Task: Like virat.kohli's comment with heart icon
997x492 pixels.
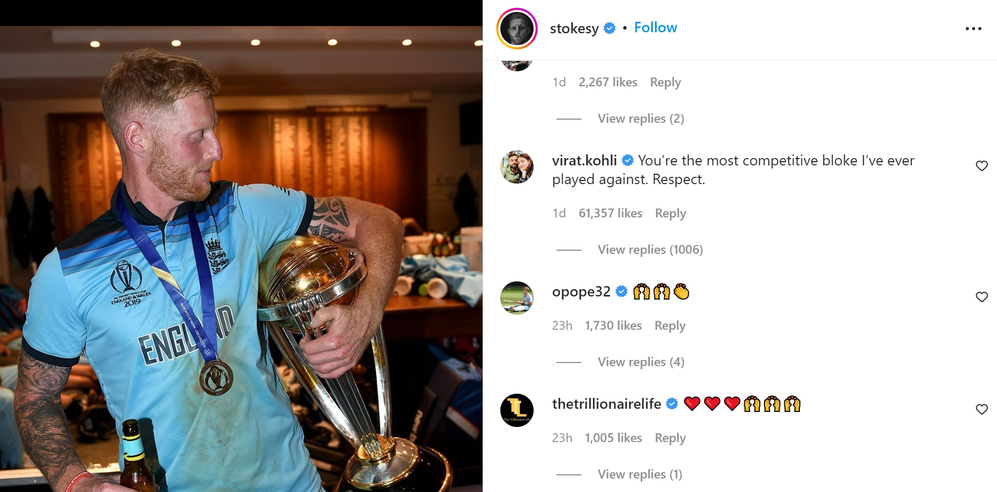Action: (x=981, y=166)
